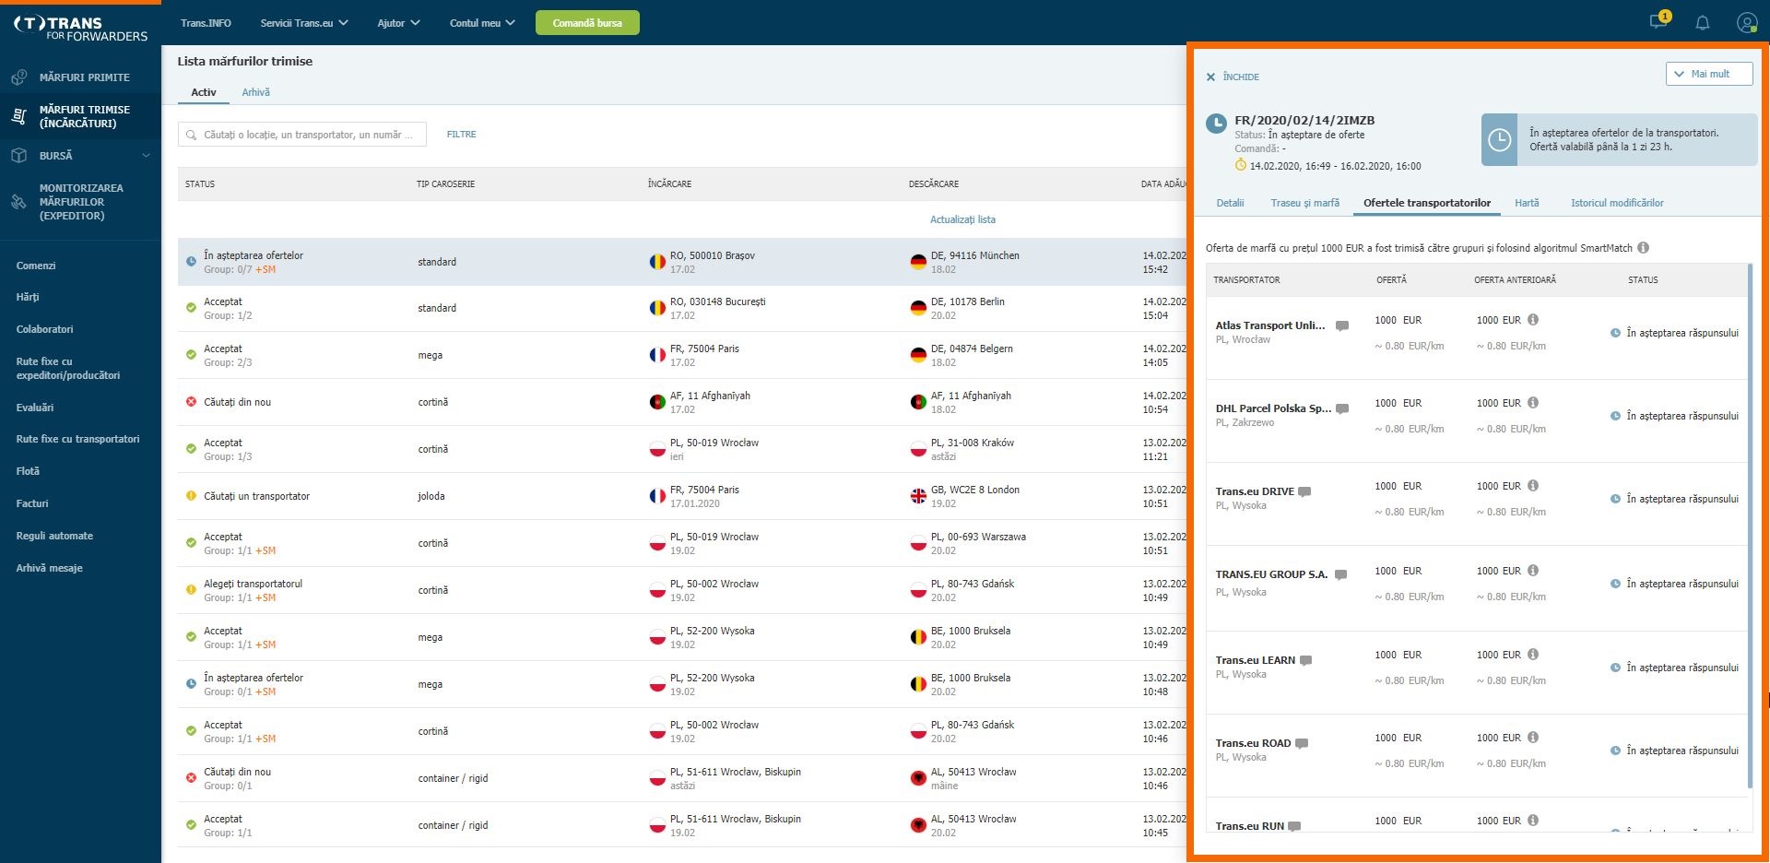The image size is (1770, 863).
Task: Select Mărfuri trimise (Încărcături) in sidebar
Action: point(80,116)
